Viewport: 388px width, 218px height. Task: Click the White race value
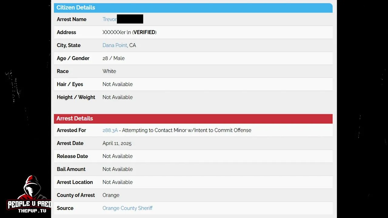109,71
